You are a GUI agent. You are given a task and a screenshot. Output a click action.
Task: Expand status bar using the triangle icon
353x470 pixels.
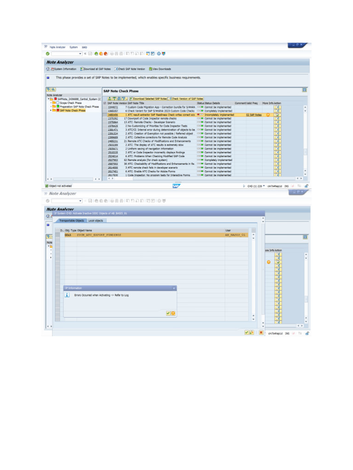pos(244,186)
